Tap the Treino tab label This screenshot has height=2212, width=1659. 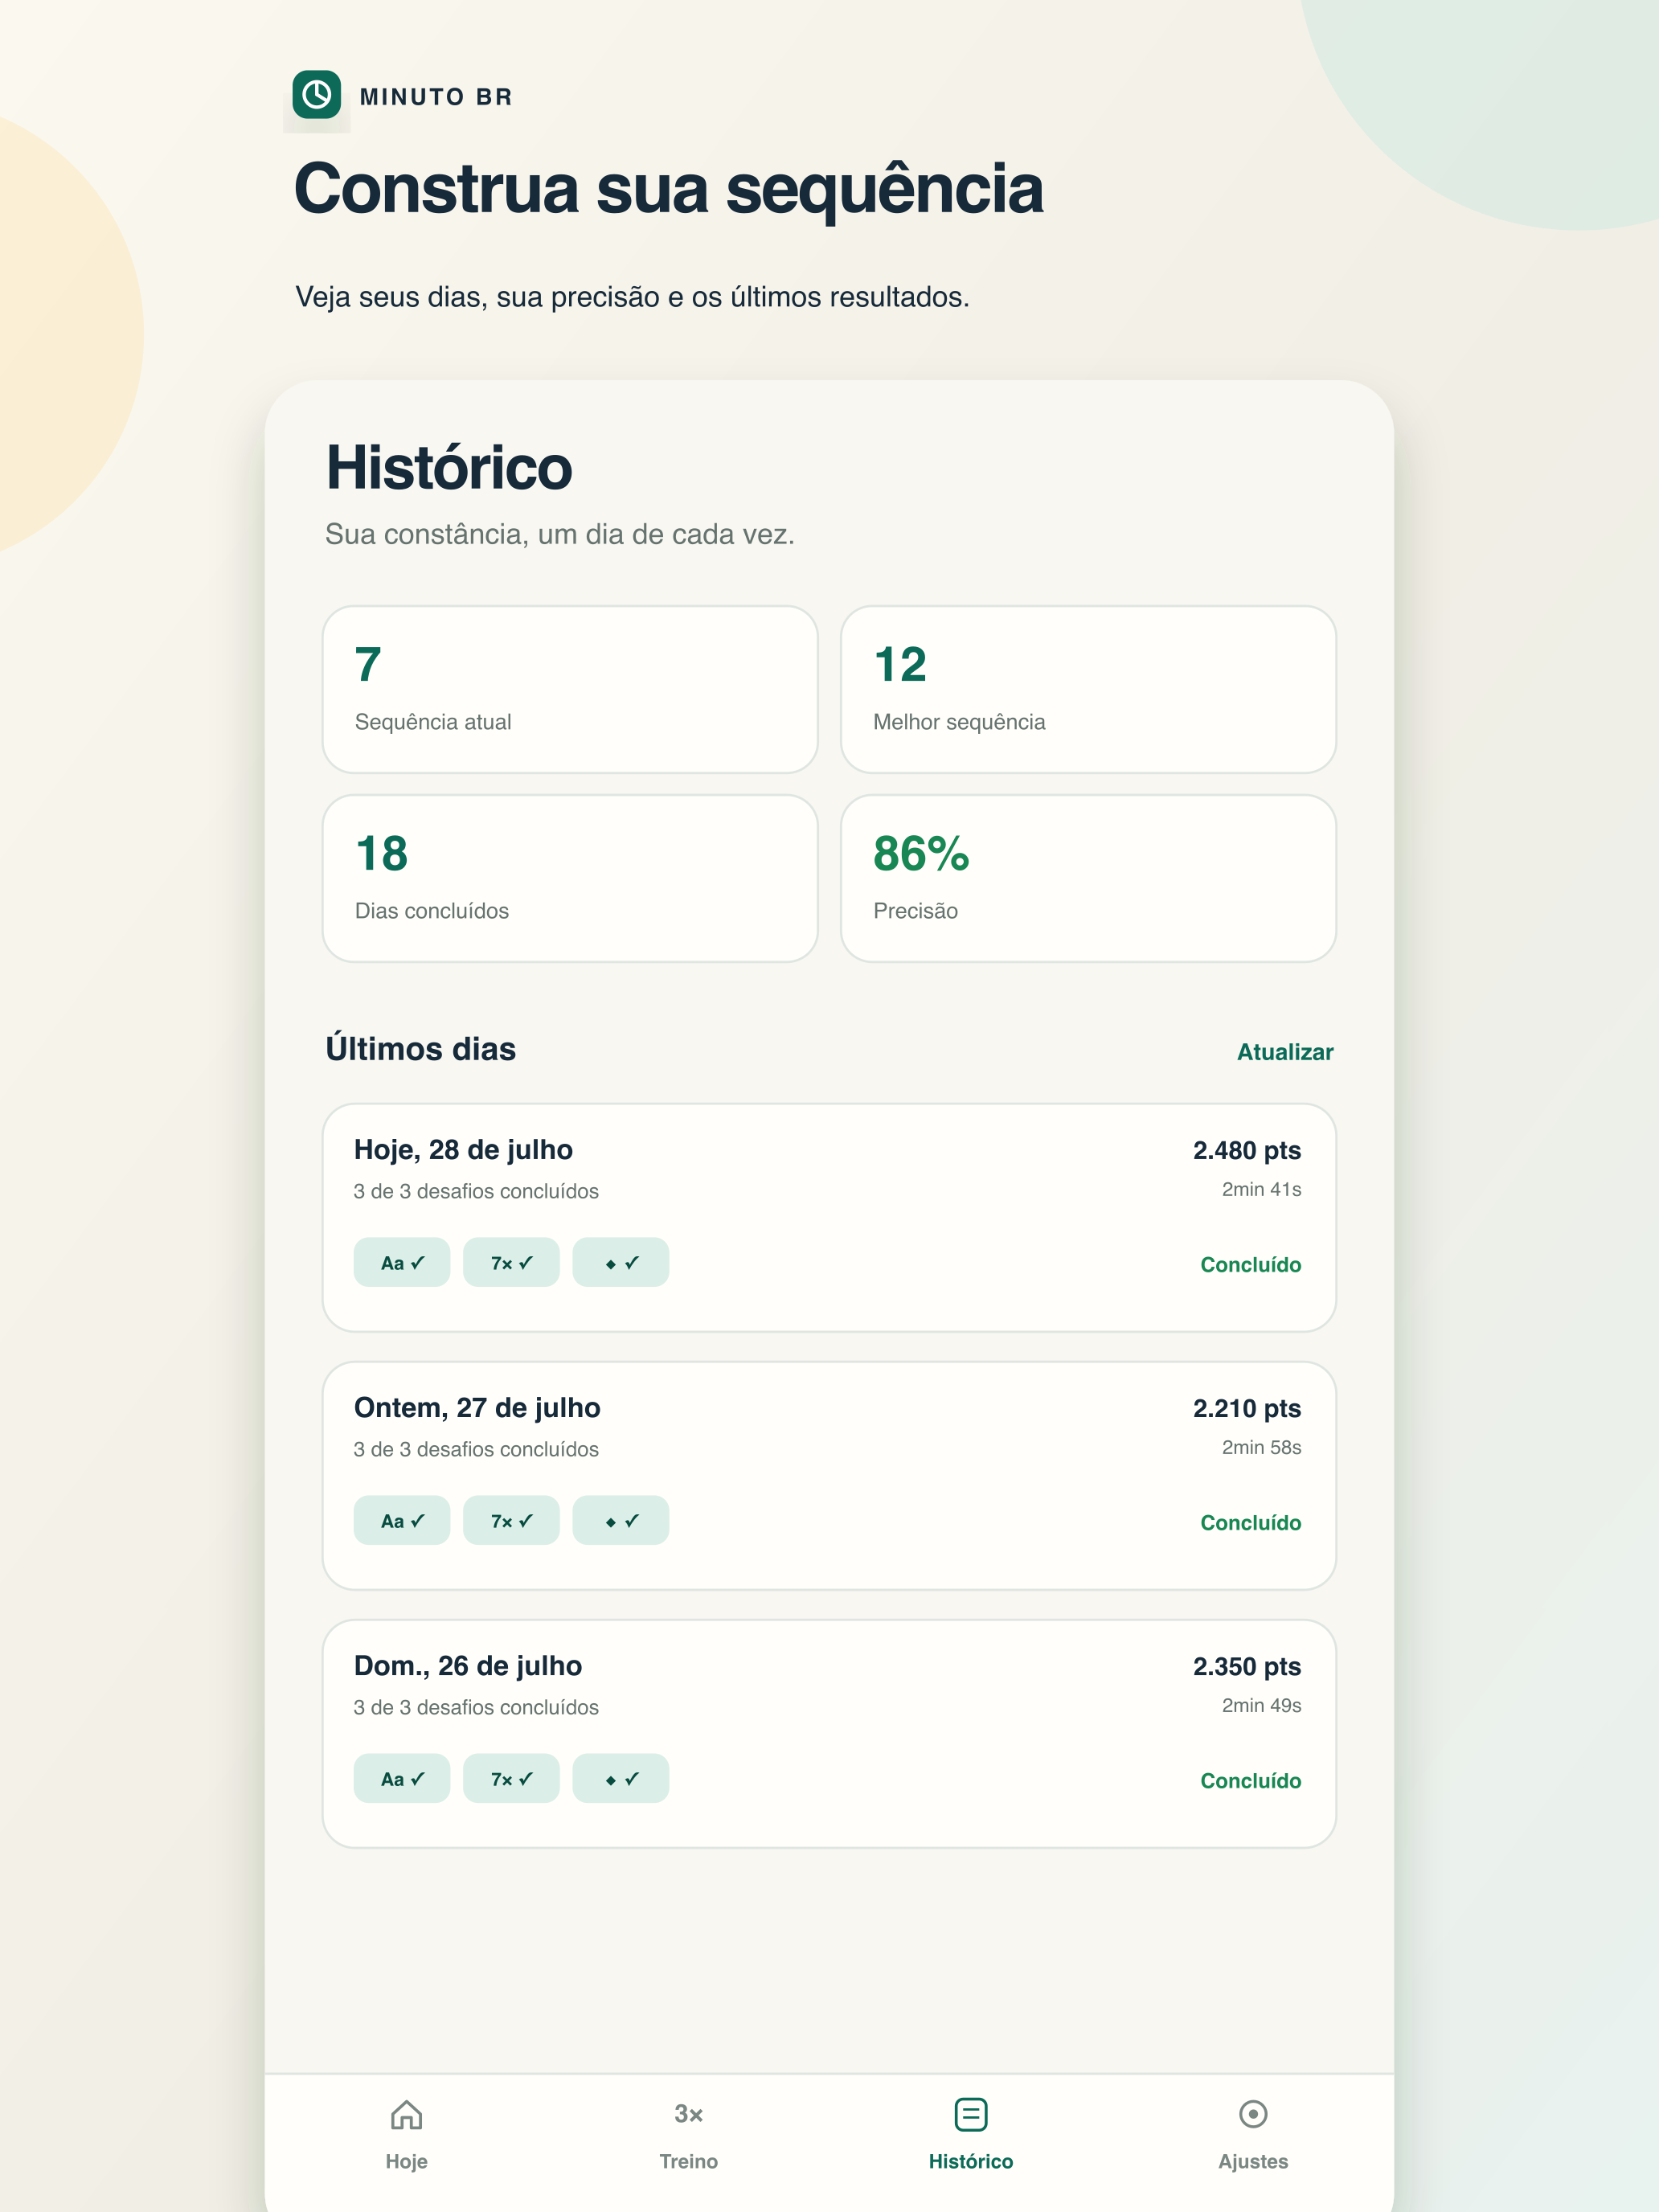[688, 2161]
